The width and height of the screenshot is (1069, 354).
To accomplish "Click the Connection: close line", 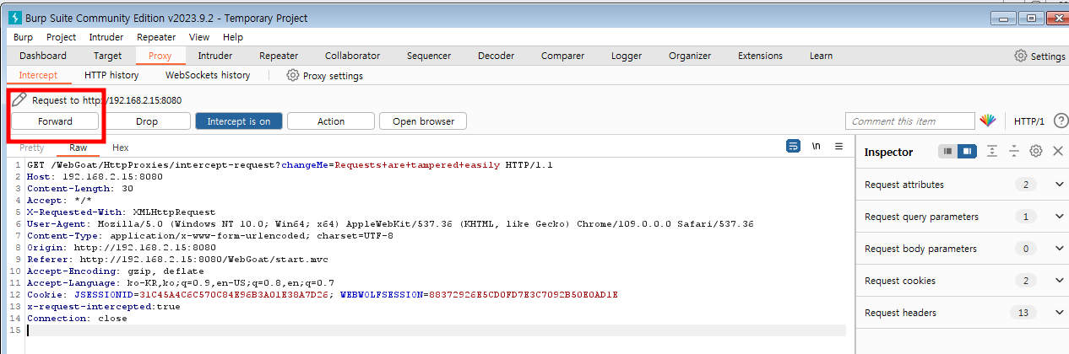I will pos(77,319).
